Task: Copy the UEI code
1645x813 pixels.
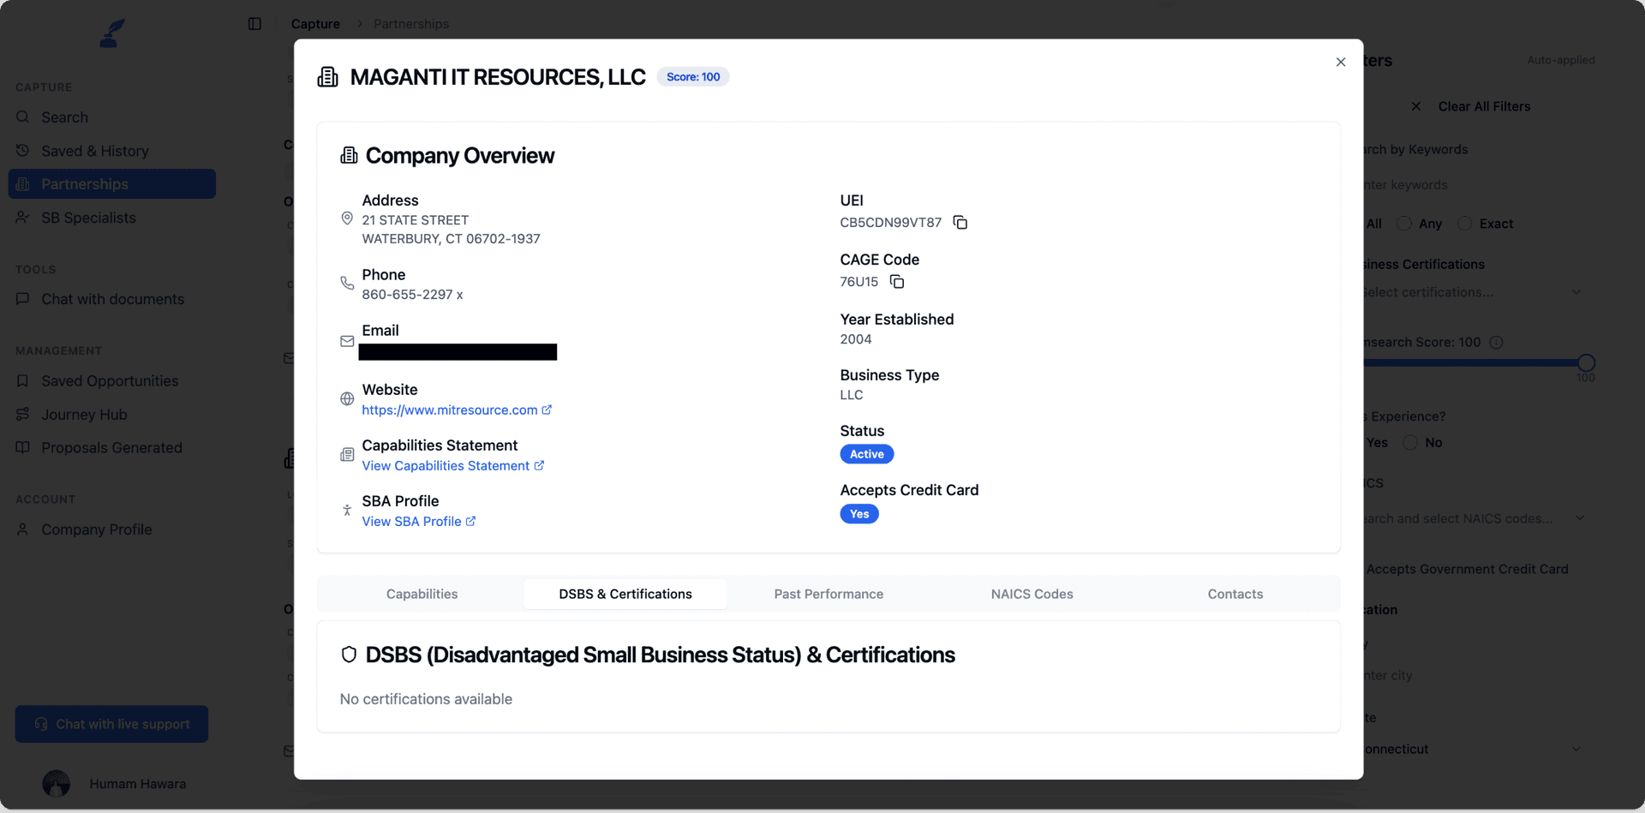Action: pos(960,223)
